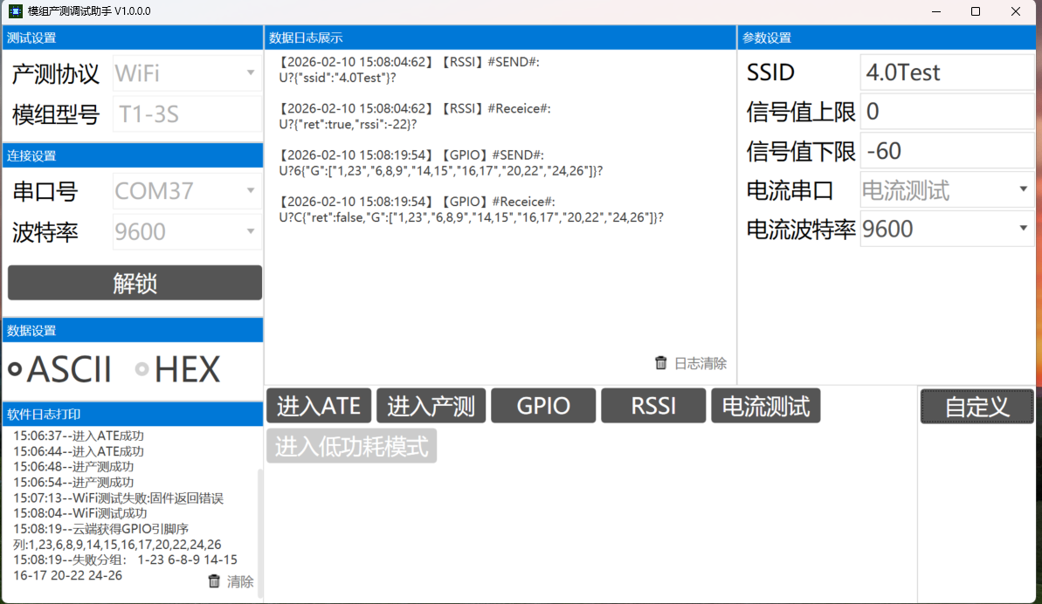Image resolution: width=1042 pixels, height=604 pixels.
Task: Open the 模组型号 dropdown showing T1-3S
Action: click(x=186, y=113)
